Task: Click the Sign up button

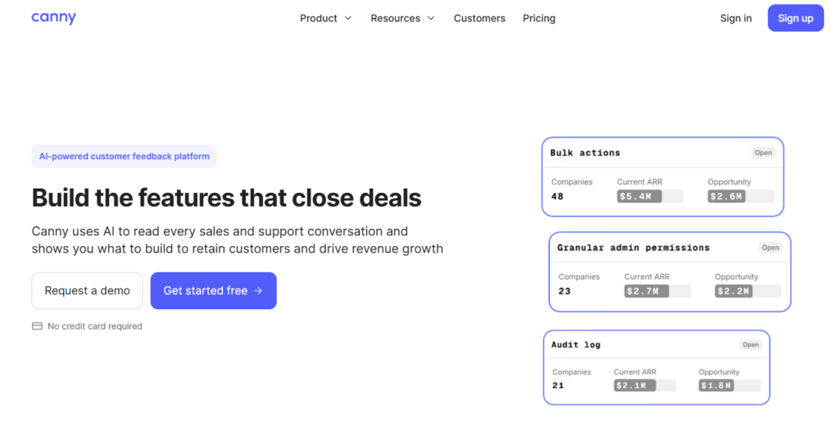Action: coord(796,18)
